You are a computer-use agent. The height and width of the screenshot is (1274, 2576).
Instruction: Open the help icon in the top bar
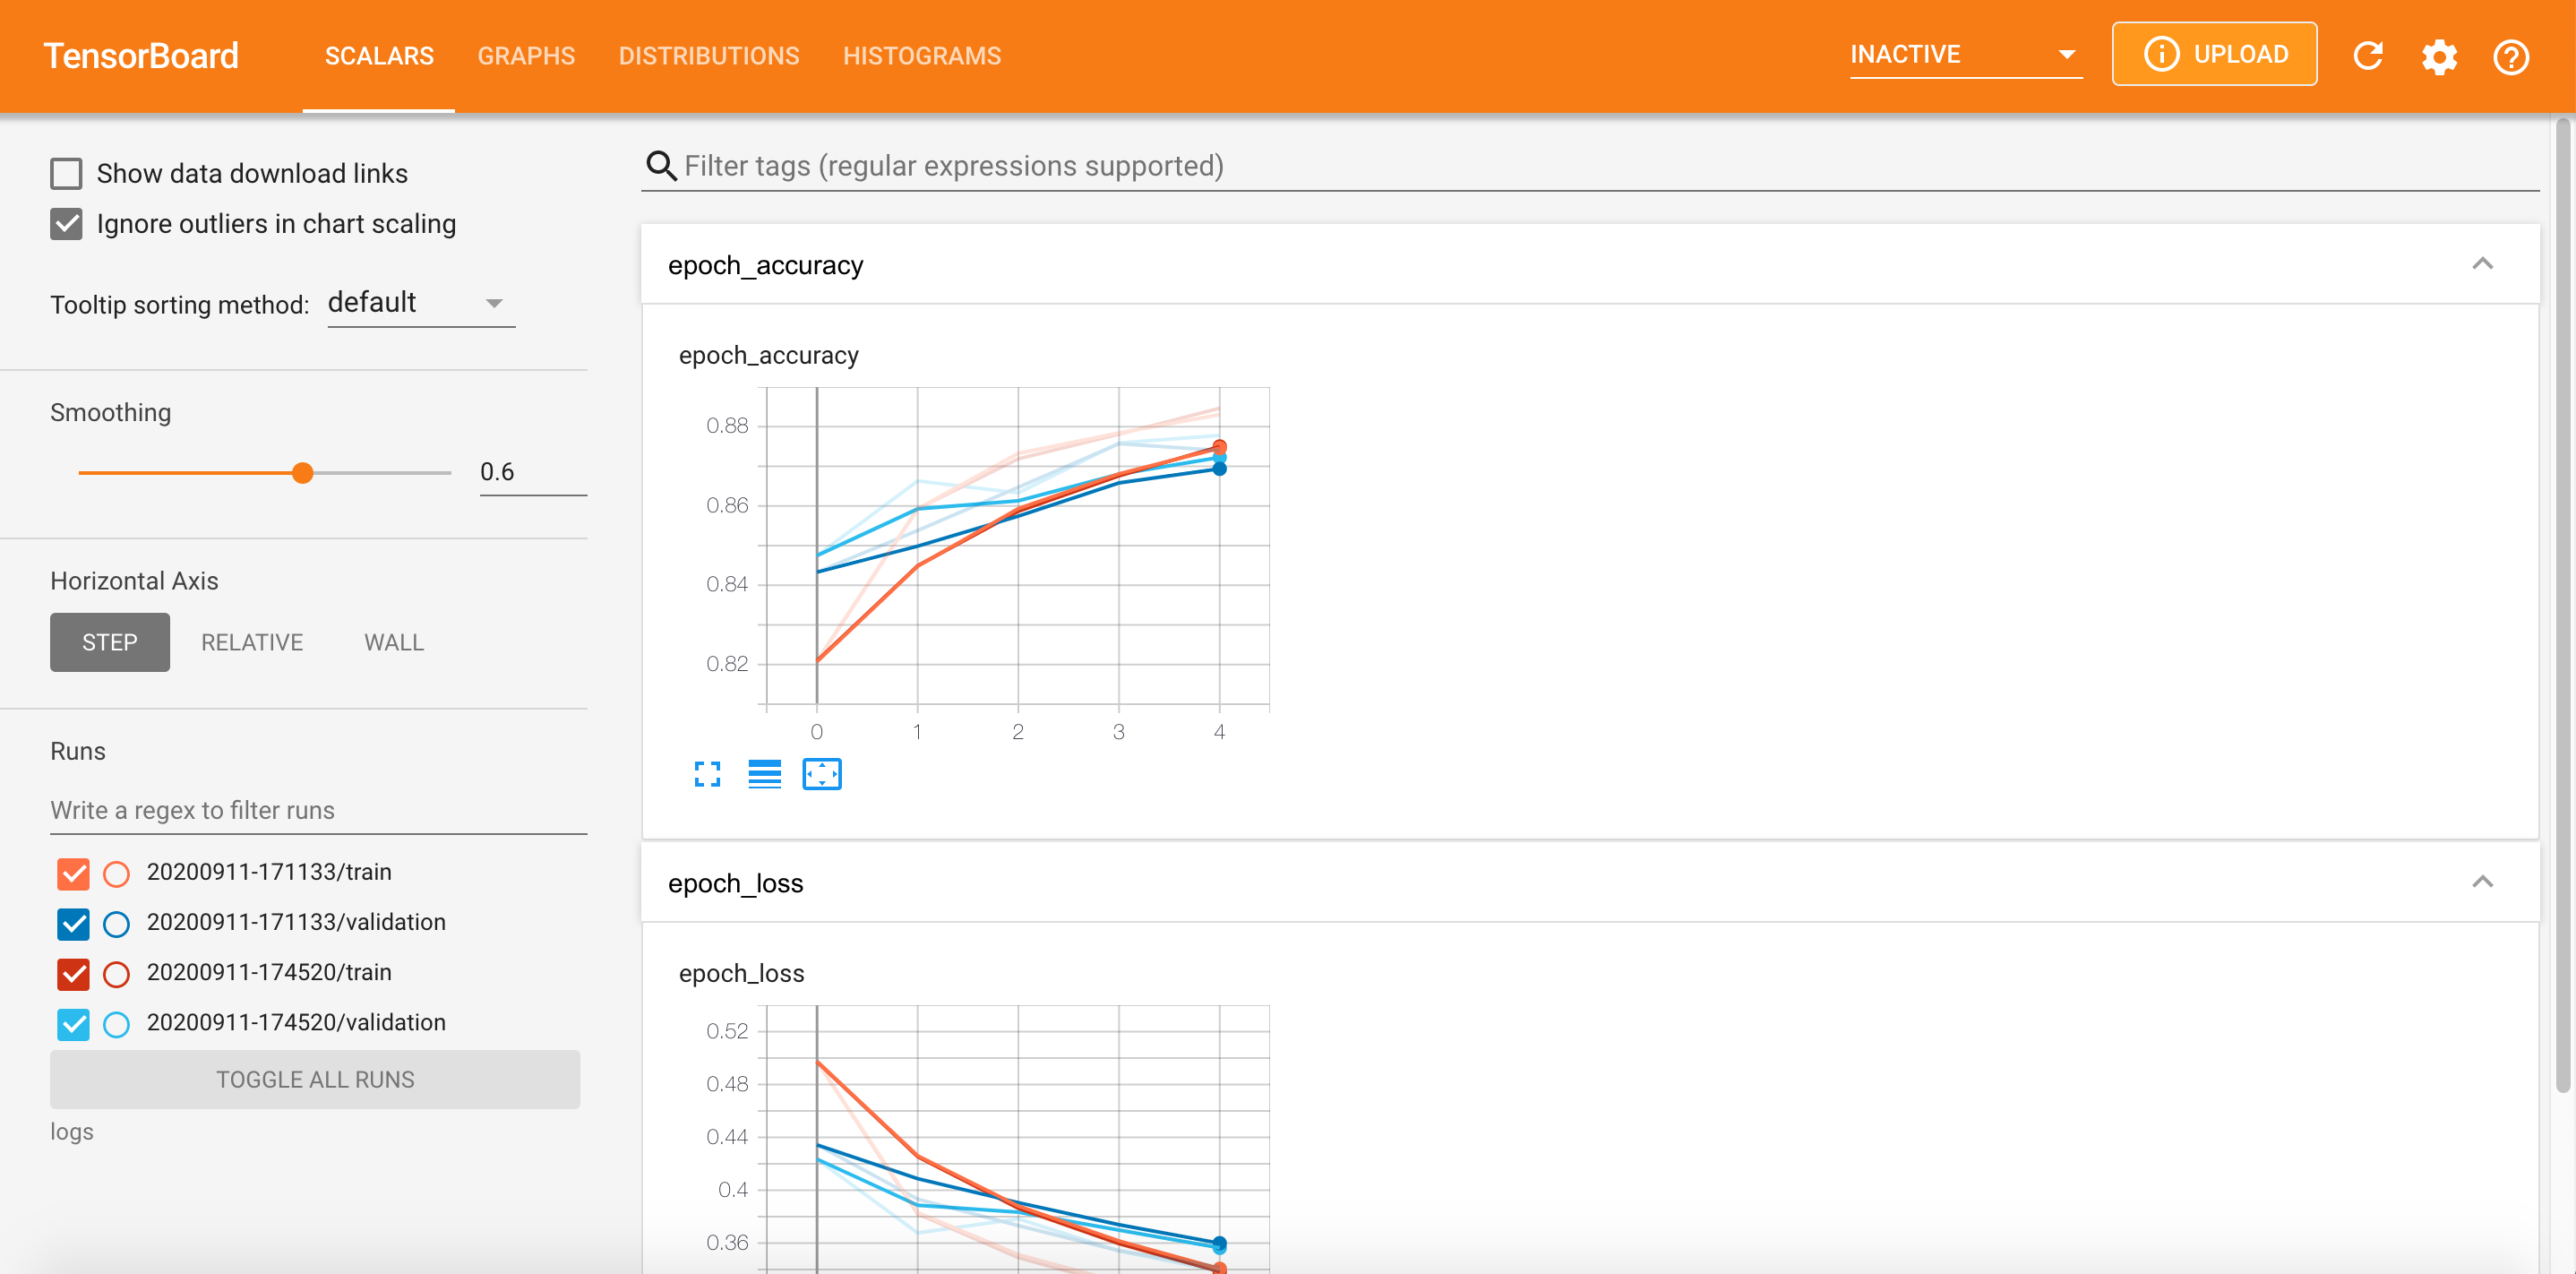[2510, 56]
